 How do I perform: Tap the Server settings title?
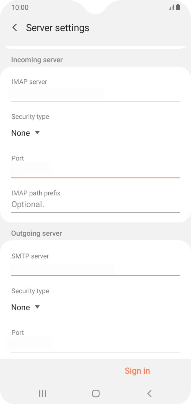coord(57,27)
